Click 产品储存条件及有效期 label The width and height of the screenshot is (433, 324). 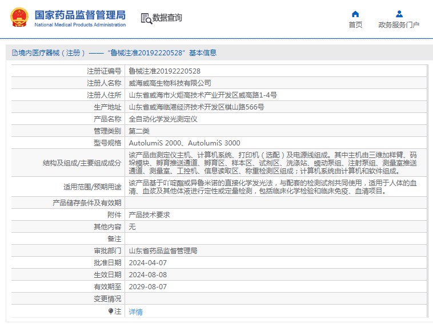click(87, 203)
